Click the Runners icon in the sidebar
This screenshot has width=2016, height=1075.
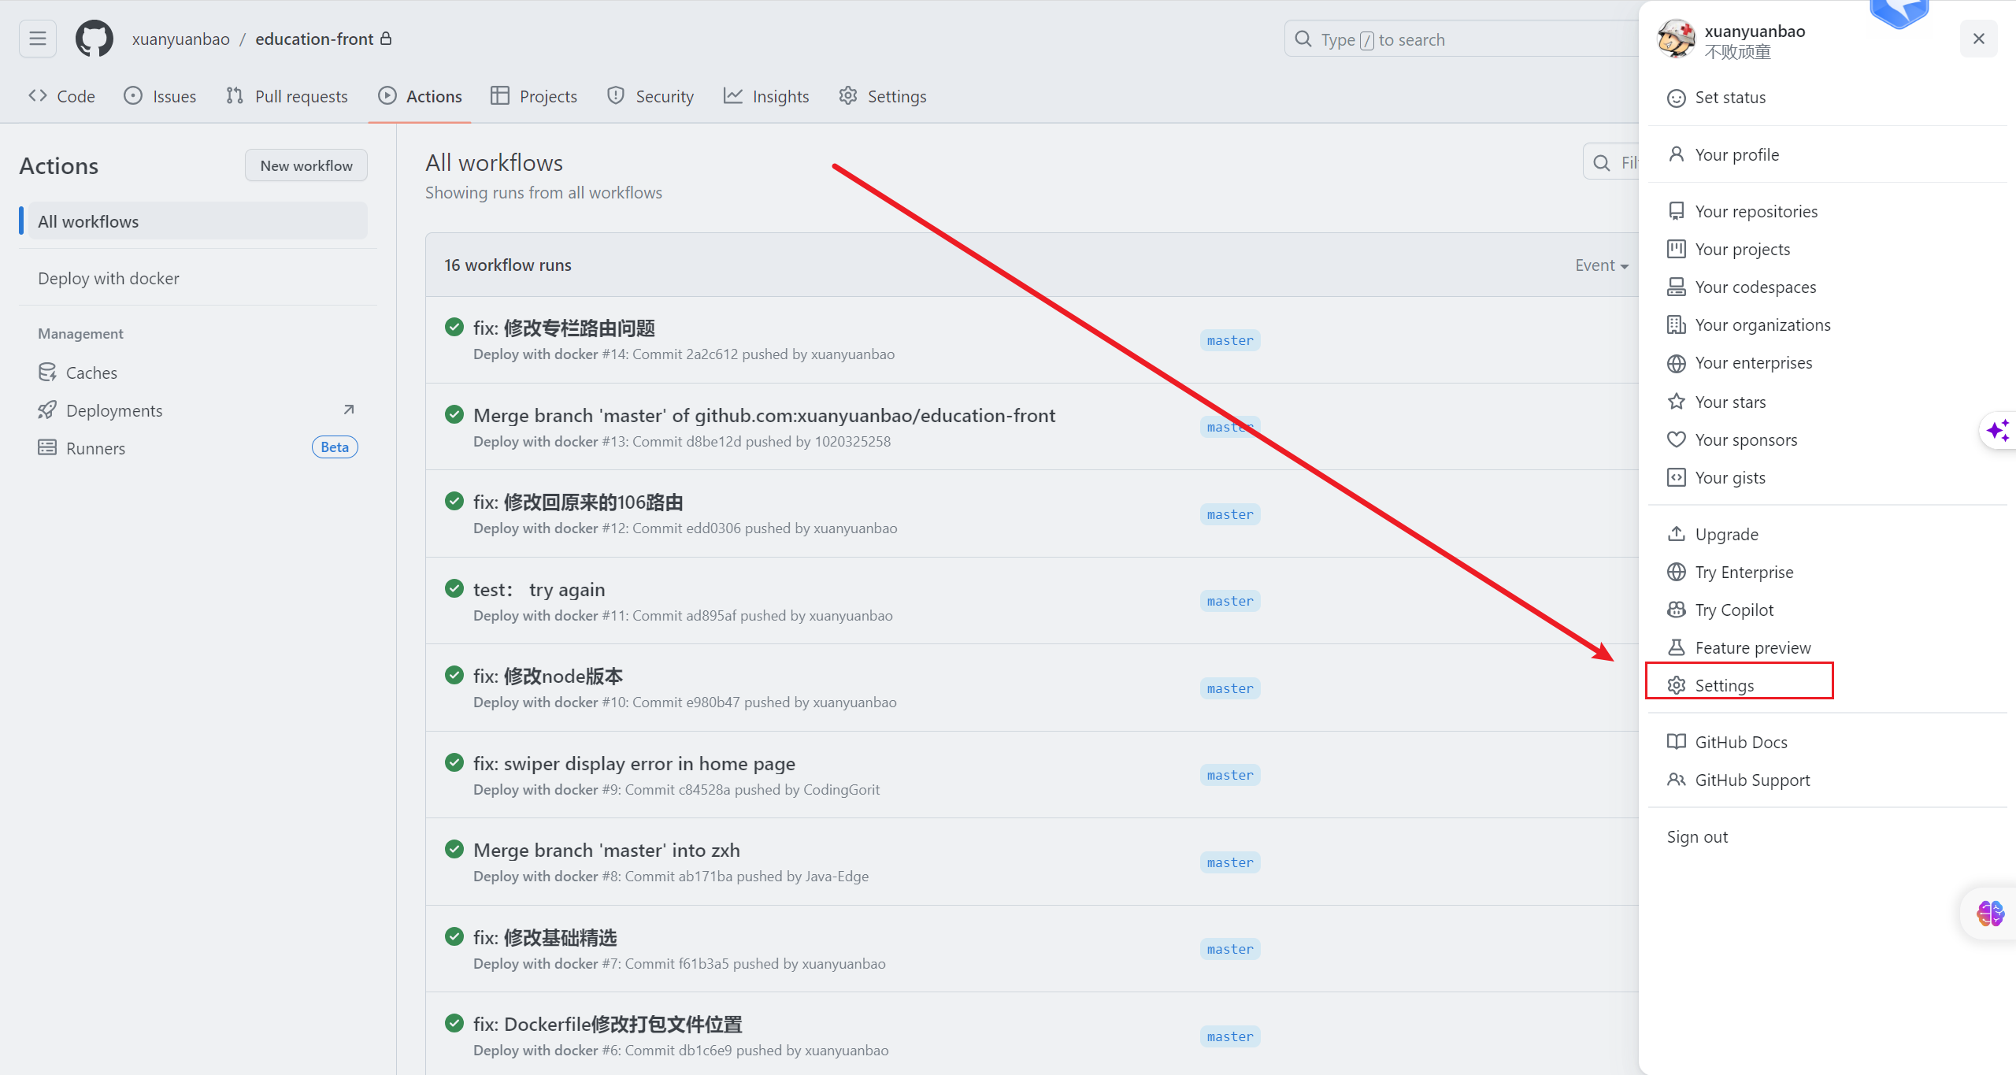(x=48, y=447)
